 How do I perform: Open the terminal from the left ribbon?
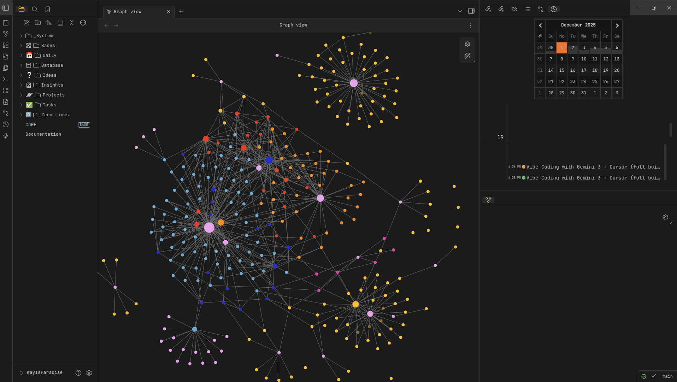point(6,79)
